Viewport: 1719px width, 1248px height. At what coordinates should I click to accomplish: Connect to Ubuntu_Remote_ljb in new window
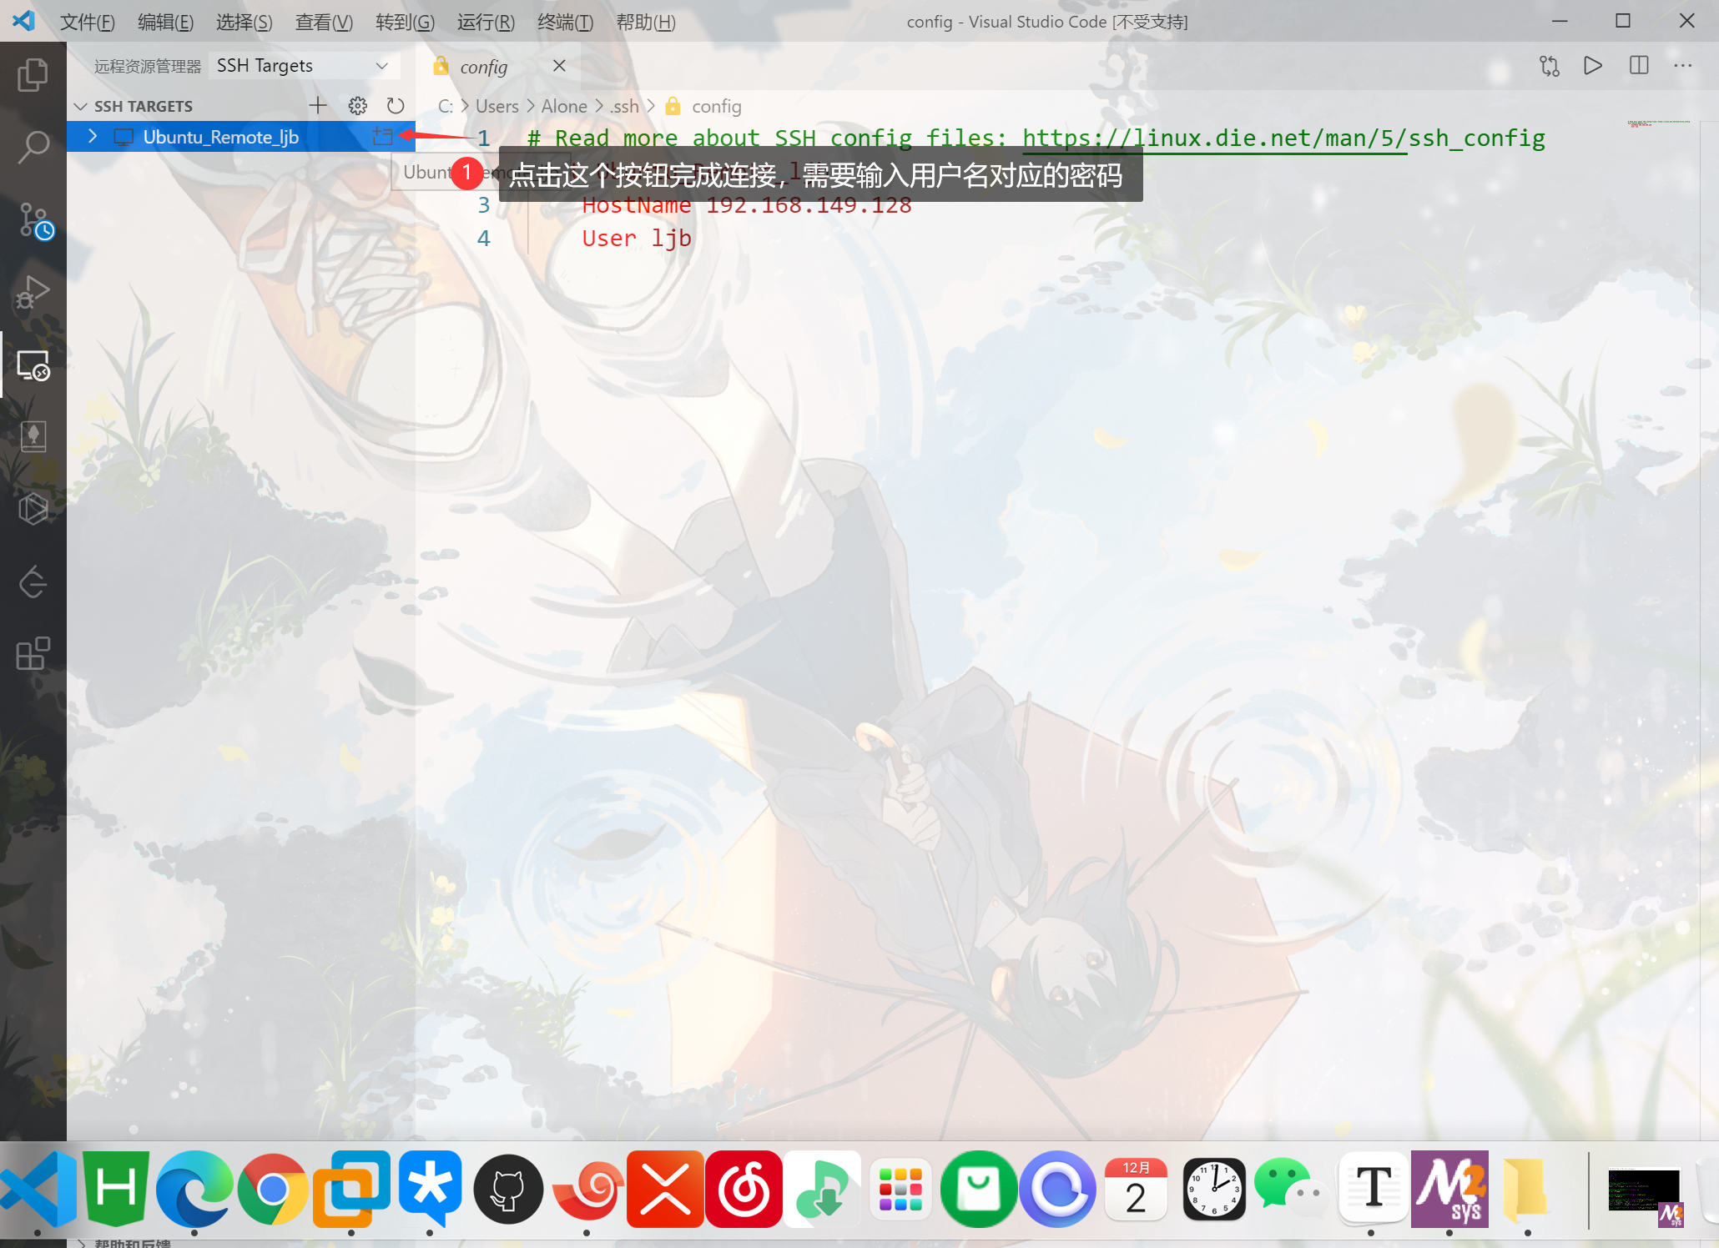point(382,137)
